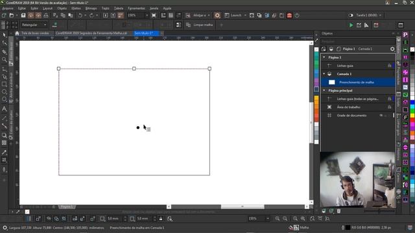
Task: Toggle lock on Área de trabalho
Action: [x=389, y=107]
